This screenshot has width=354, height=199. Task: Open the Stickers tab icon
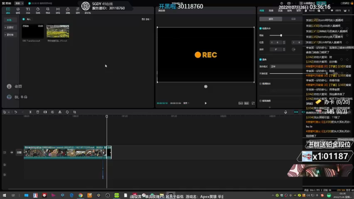[x=38, y=10]
